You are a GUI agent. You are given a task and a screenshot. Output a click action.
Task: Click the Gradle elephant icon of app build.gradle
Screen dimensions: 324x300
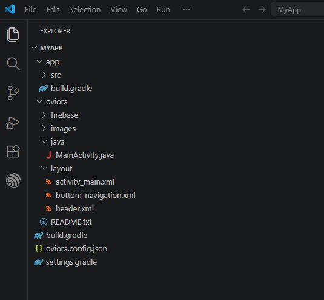(x=44, y=89)
